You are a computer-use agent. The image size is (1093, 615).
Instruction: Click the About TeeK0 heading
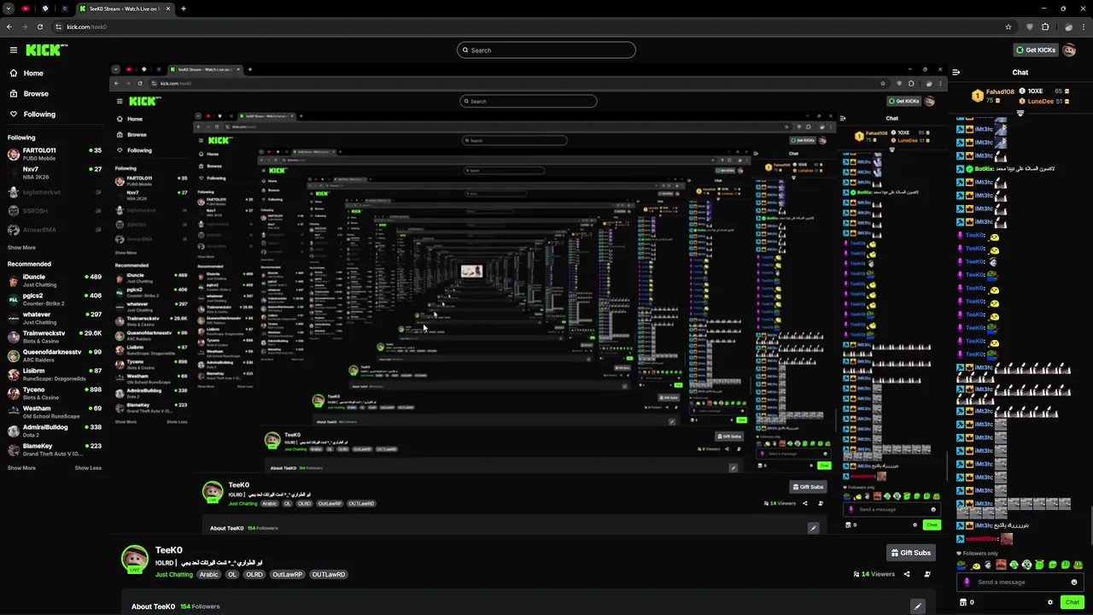(x=153, y=606)
